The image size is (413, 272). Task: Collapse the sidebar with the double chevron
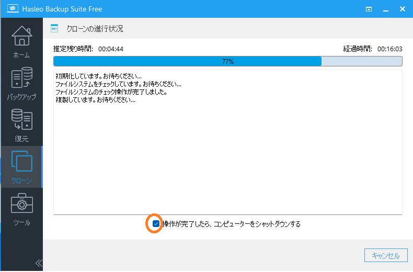coord(39,263)
